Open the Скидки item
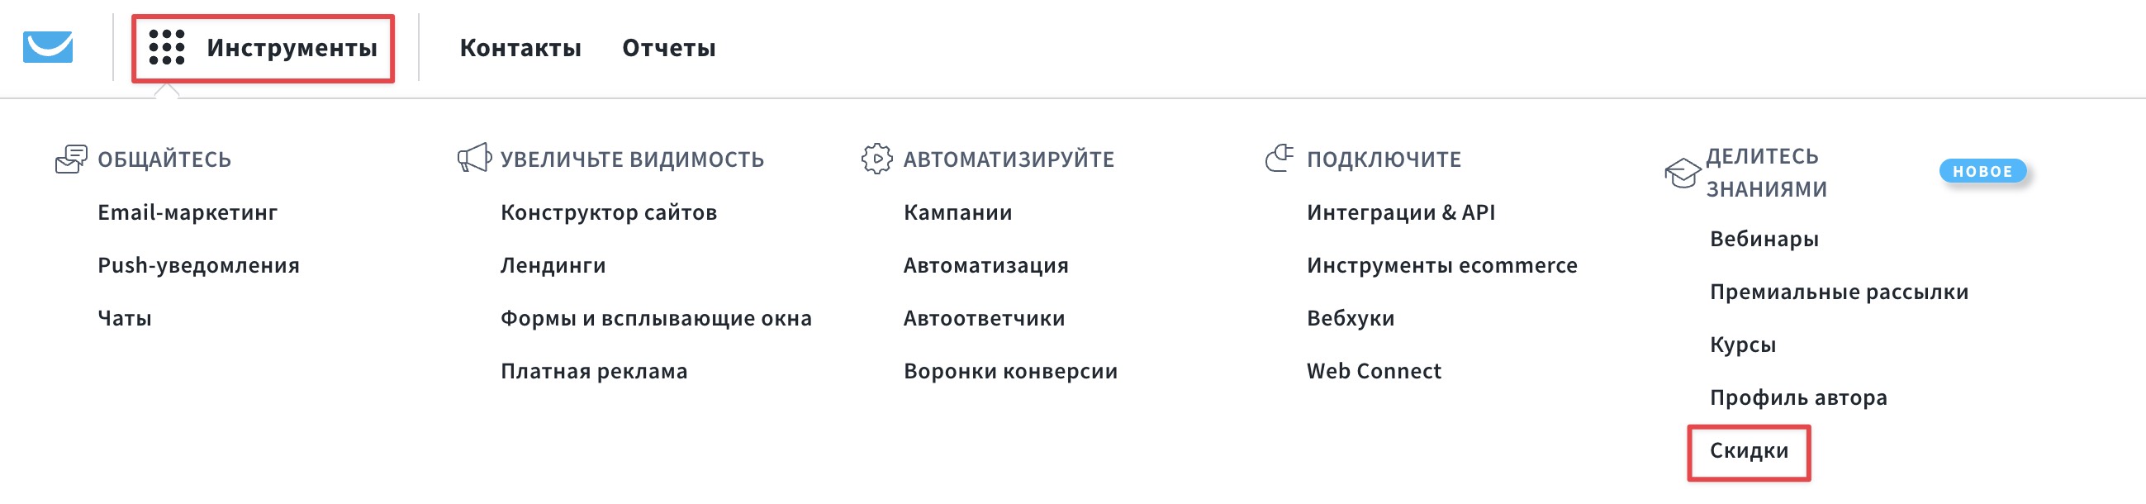 [x=1749, y=450]
